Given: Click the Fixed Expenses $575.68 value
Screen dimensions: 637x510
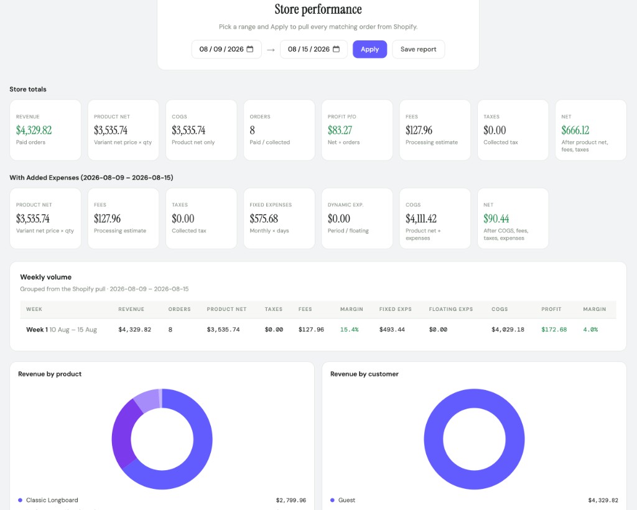Looking at the screenshot, I should (x=264, y=219).
